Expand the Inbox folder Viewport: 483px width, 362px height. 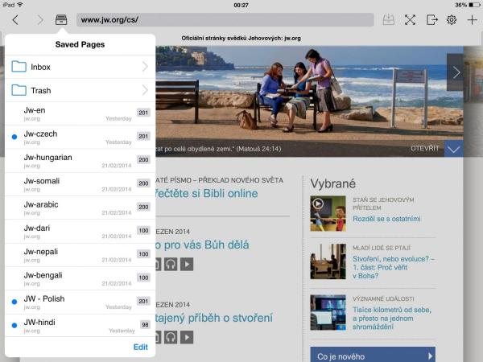coord(80,67)
